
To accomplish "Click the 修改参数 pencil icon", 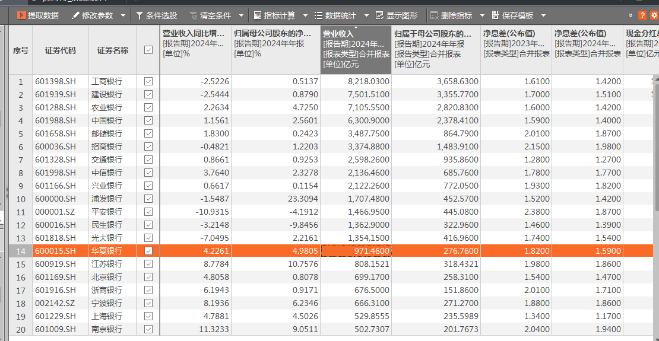I will point(75,15).
